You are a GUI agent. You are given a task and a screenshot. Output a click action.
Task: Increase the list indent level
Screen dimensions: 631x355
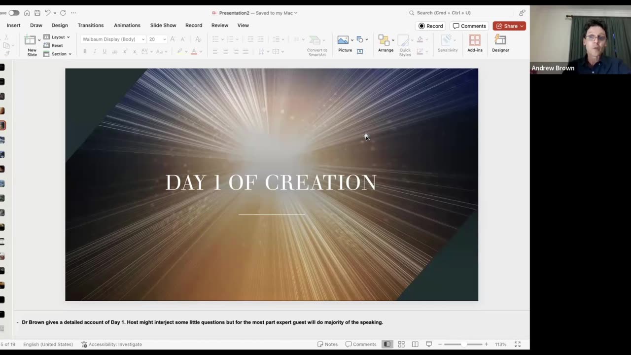pos(260,39)
